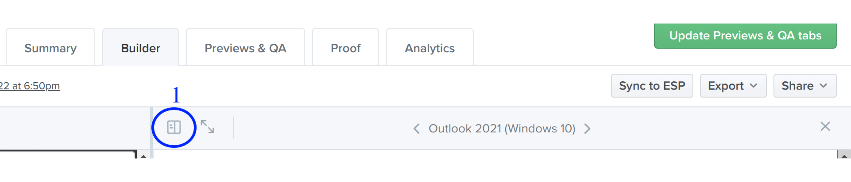Switch to the Summary tab

point(51,48)
